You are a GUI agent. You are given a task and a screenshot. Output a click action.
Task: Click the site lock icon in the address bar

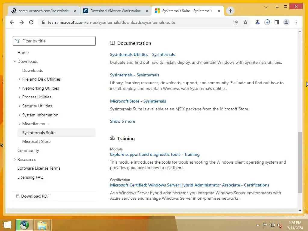[x=43, y=22]
